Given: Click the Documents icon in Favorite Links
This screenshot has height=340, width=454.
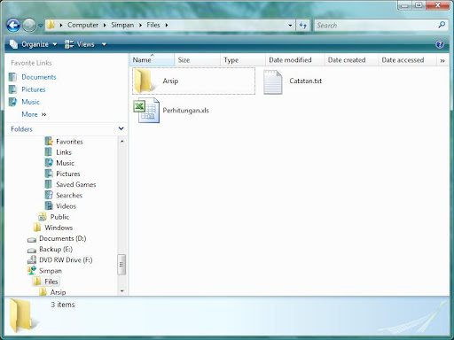Looking at the screenshot, I should pos(12,77).
